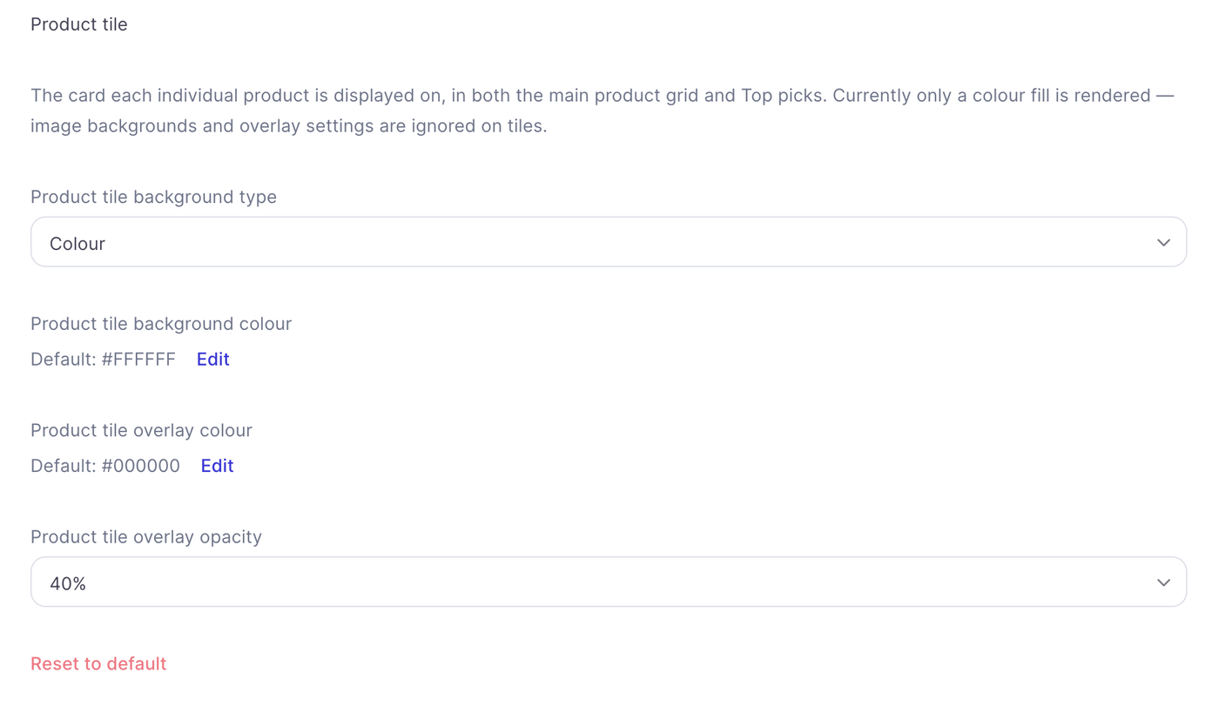
Task: Select the 'Colour' value text in the combo box
Action: tap(77, 244)
